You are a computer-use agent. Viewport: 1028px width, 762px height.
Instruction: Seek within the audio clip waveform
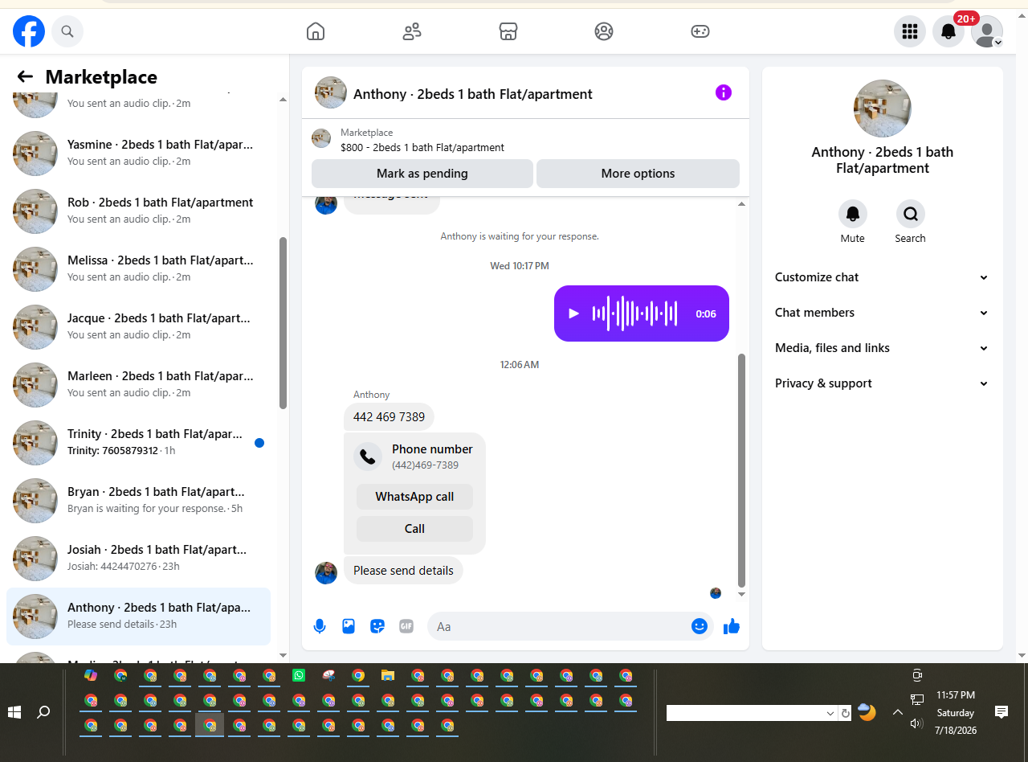pos(634,313)
